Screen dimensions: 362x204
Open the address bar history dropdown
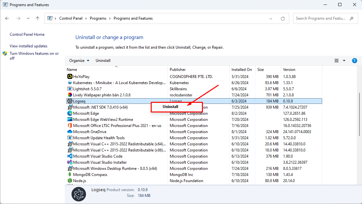271,18
